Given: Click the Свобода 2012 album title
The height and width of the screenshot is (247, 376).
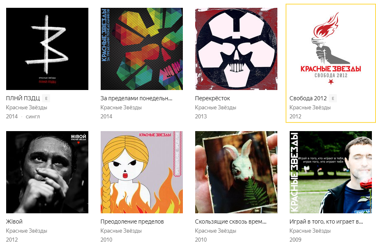Looking at the screenshot, I should pyautogui.click(x=308, y=98).
